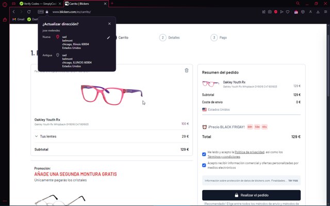Viewport: 330px width, 206px height.
Task: Close the Verify Codes tab
Action: coord(60,4)
